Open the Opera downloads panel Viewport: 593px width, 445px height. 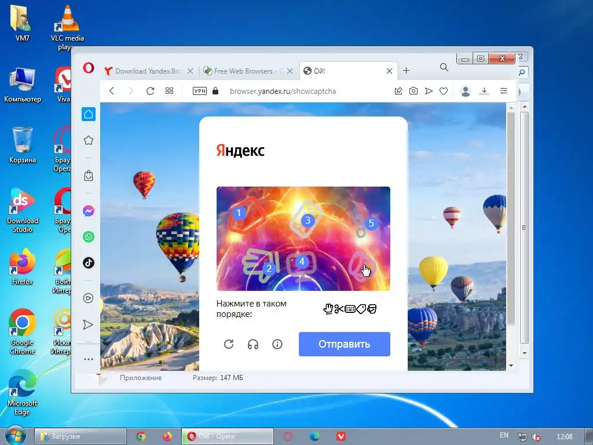coord(484,91)
